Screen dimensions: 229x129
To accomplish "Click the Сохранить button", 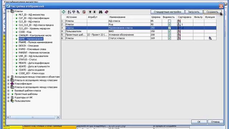I will [x=212, y=12].
